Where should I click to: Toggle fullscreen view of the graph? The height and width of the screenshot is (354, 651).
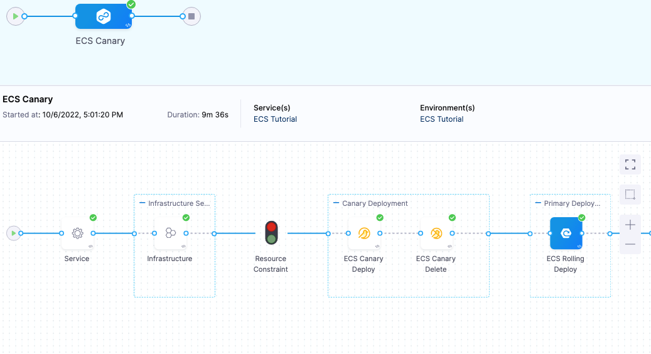coord(630,165)
